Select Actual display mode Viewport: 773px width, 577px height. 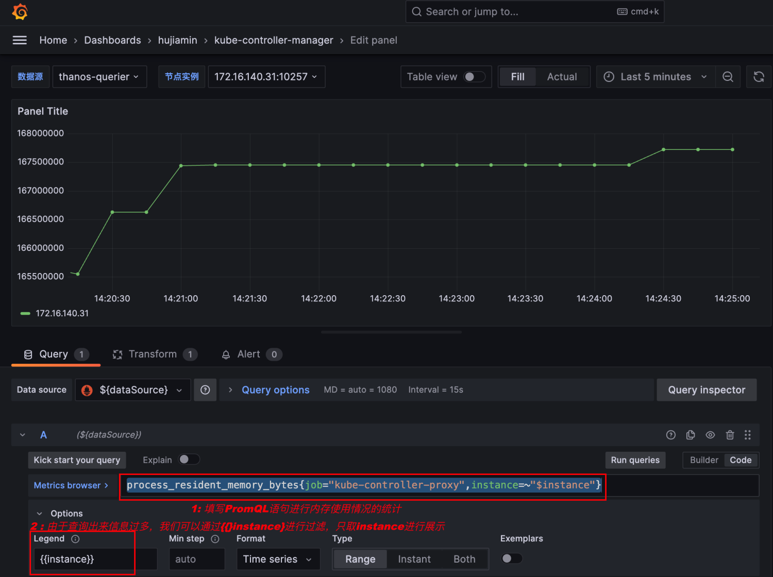[562, 77]
